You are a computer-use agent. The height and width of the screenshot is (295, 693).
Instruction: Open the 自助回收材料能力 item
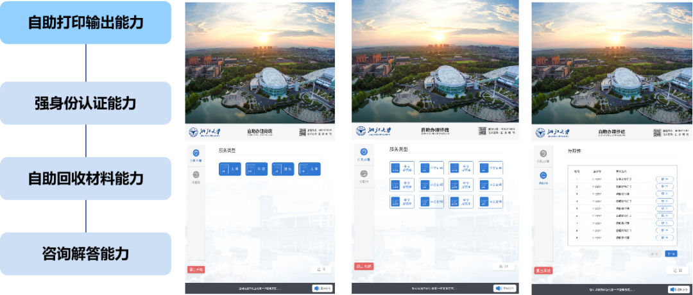tap(85, 178)
